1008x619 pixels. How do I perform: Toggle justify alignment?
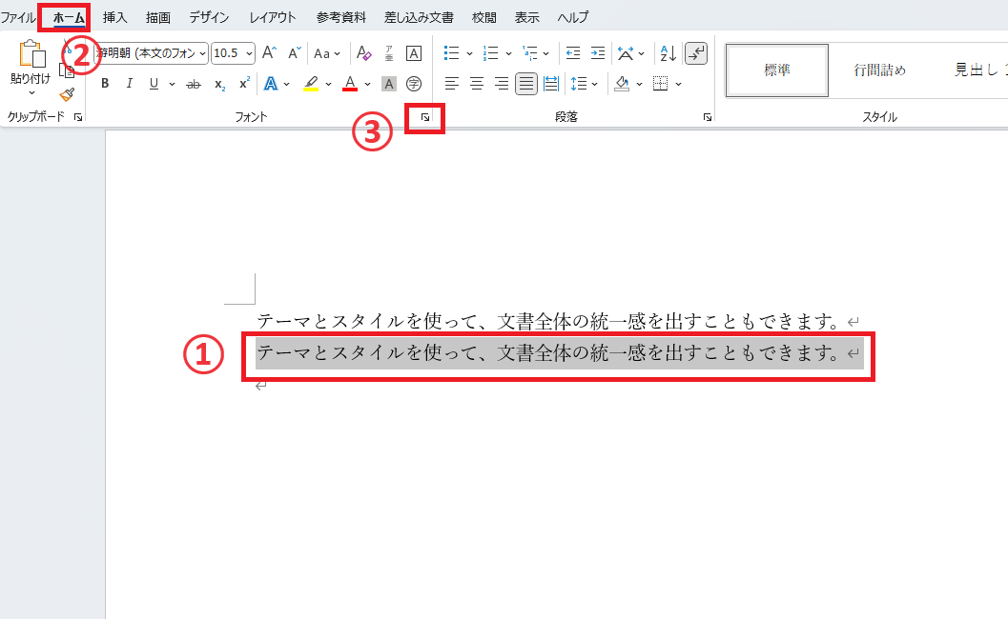click(x=526, y=84)
